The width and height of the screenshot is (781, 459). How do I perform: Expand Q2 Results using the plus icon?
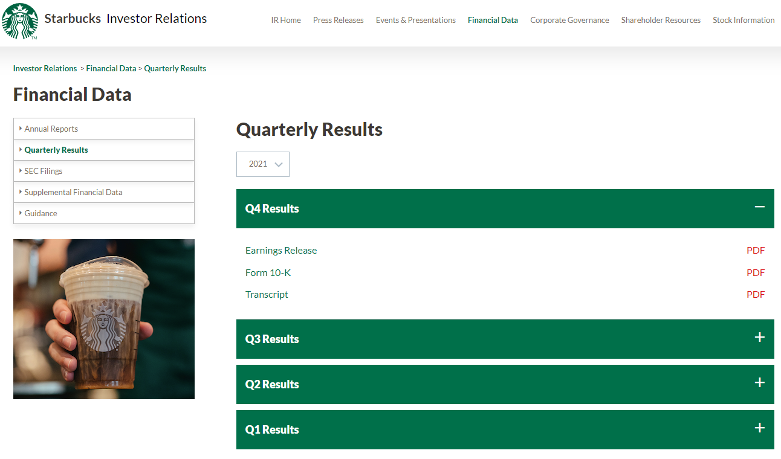(760, 382)
